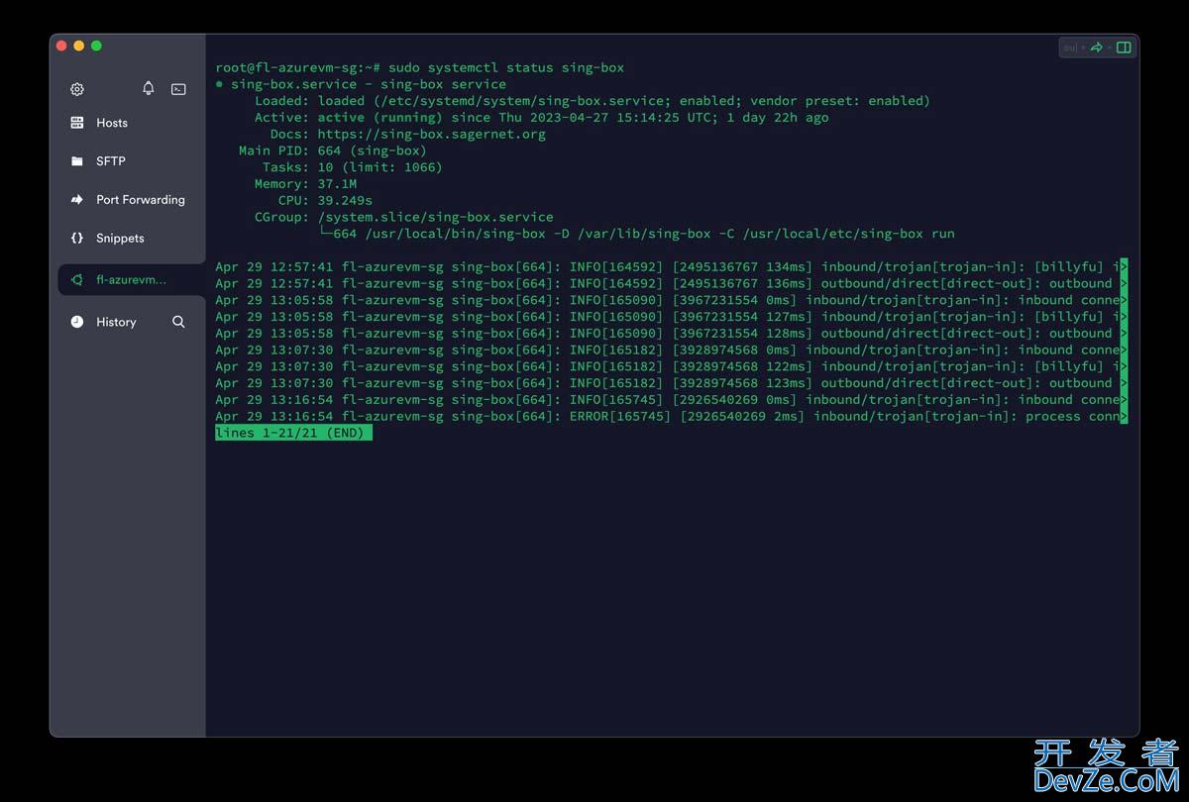Click 'active (running)' status text

click(x=379, y=117)
